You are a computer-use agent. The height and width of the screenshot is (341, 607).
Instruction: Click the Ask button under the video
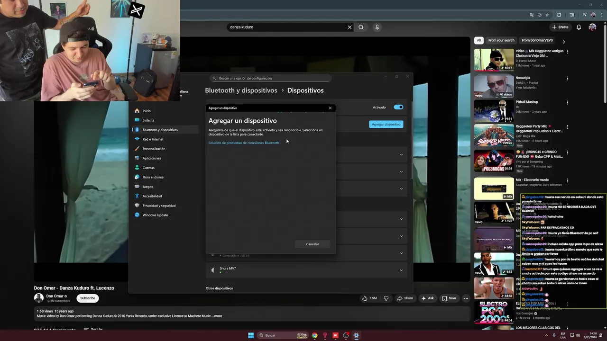[427, 298]
